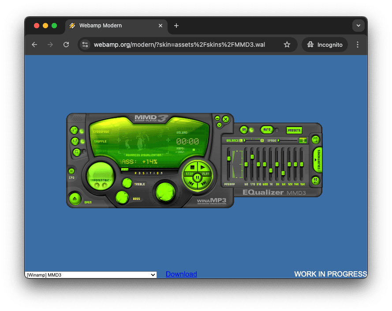The width and height of the screenshot is (392, 311).
Task: Expand the player windowshade chevron
Action: point(219,125)
